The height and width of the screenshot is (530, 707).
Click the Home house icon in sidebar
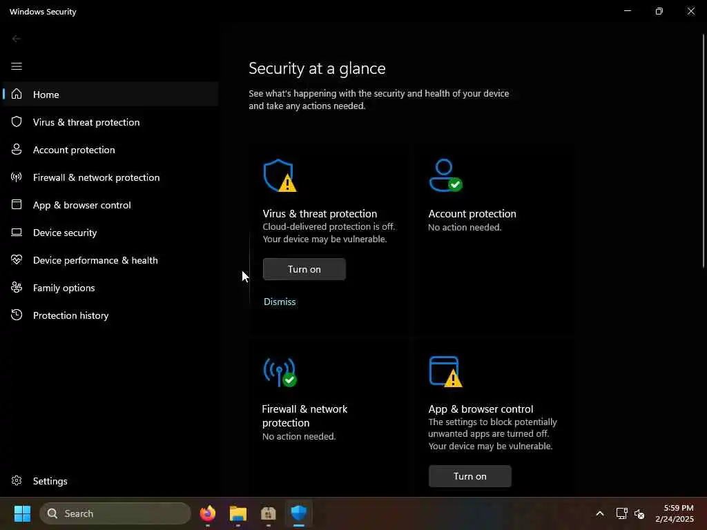(x=17, y=94)
